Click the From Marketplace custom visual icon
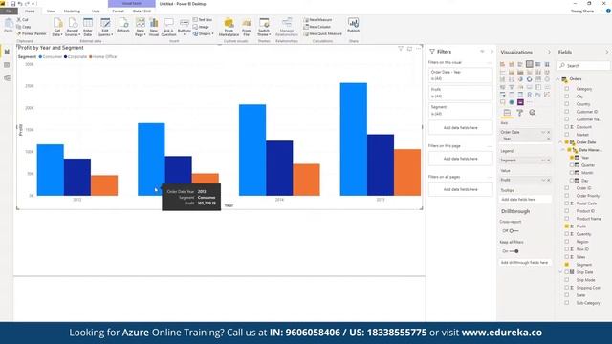 coord(229,27)
